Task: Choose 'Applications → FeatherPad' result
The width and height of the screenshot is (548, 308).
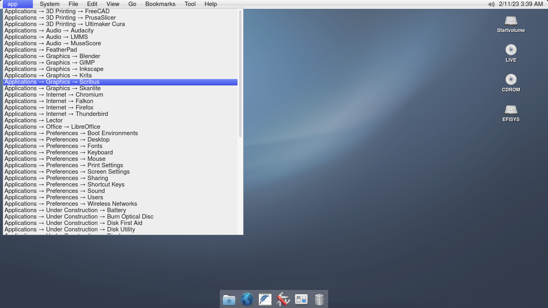Action: tap(120, 50)
